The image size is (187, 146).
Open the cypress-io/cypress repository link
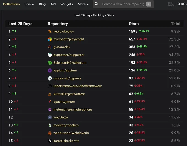pos(67,78)
